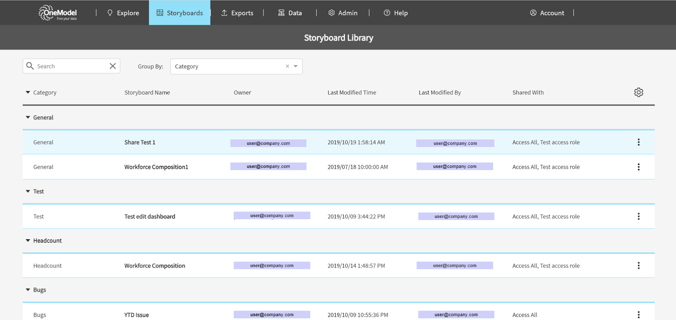The height and width of the screenshot is (320, 676).
Task: Open column settings gear icon
Action: [x=638, y=92]
